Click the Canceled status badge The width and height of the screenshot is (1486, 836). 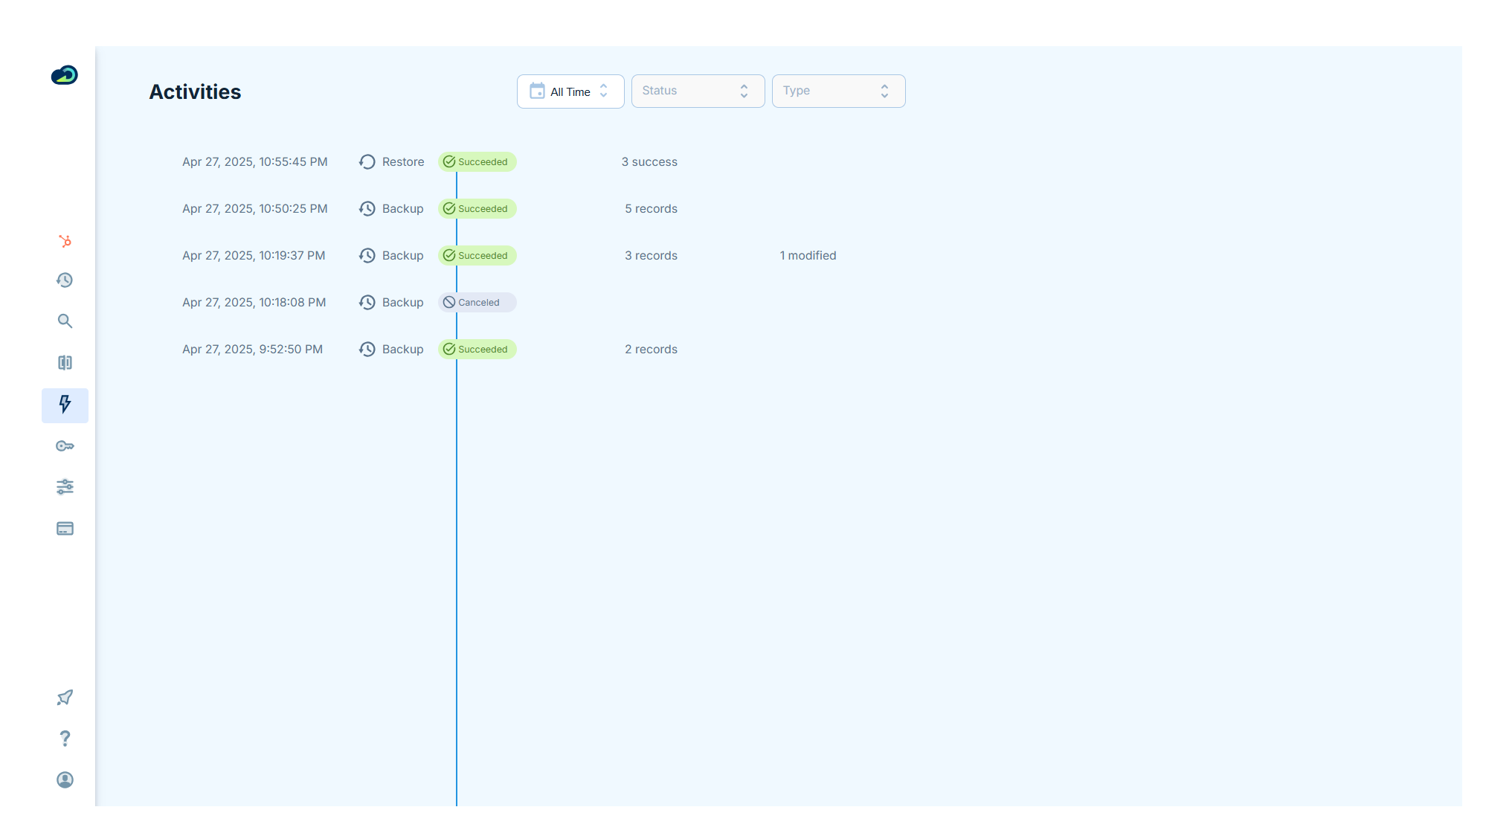[477, 303]
